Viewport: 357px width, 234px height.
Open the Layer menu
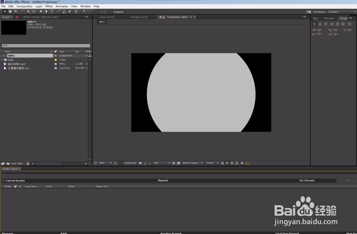tap(39, 6)
